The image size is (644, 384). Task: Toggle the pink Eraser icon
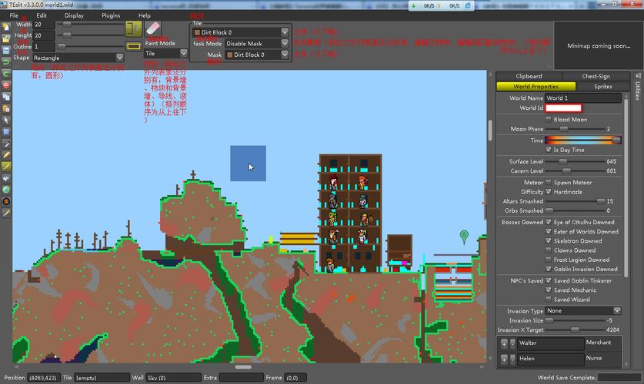tap(152, 28)
